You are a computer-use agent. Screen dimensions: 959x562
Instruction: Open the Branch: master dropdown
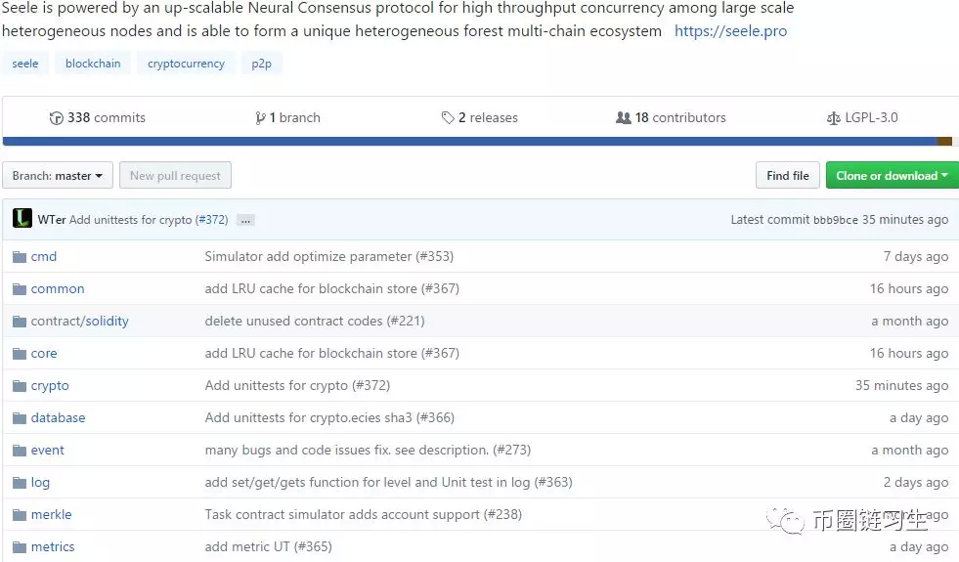58,176
